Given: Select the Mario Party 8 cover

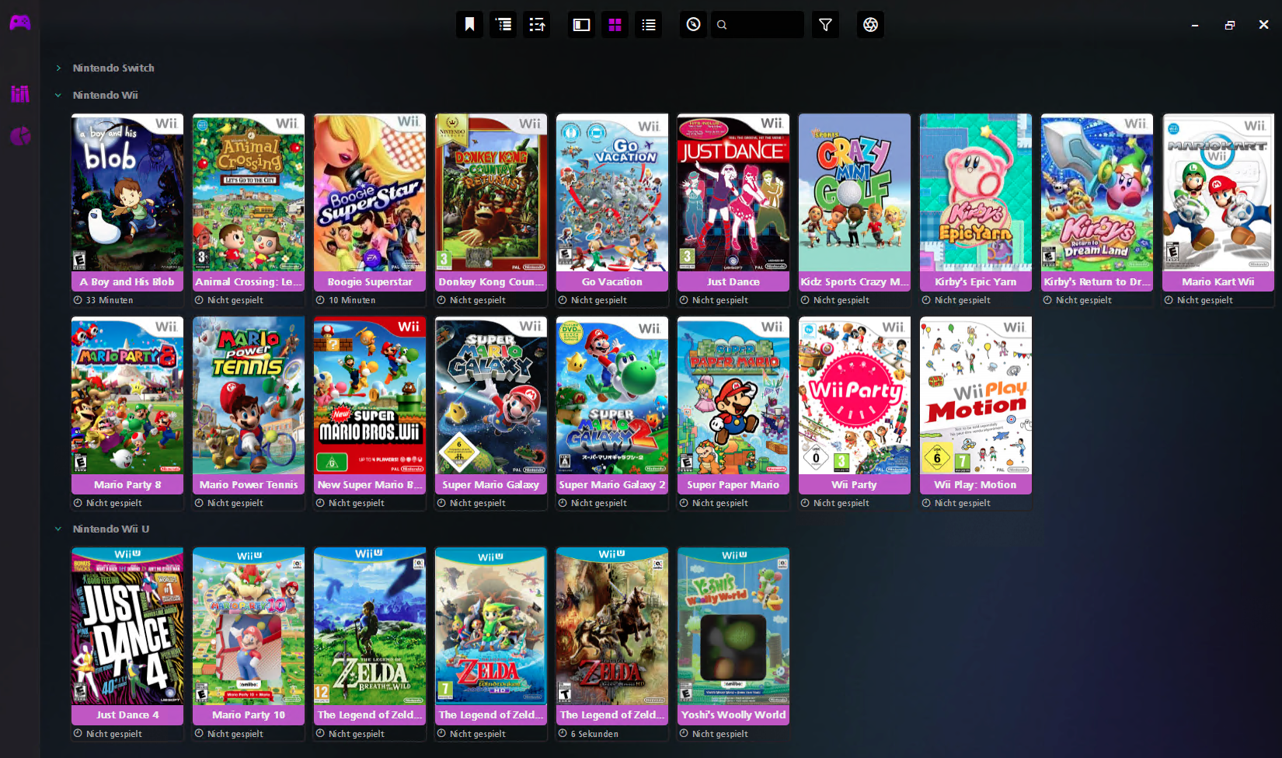Looking at the screenshot, I should point(127,396).
